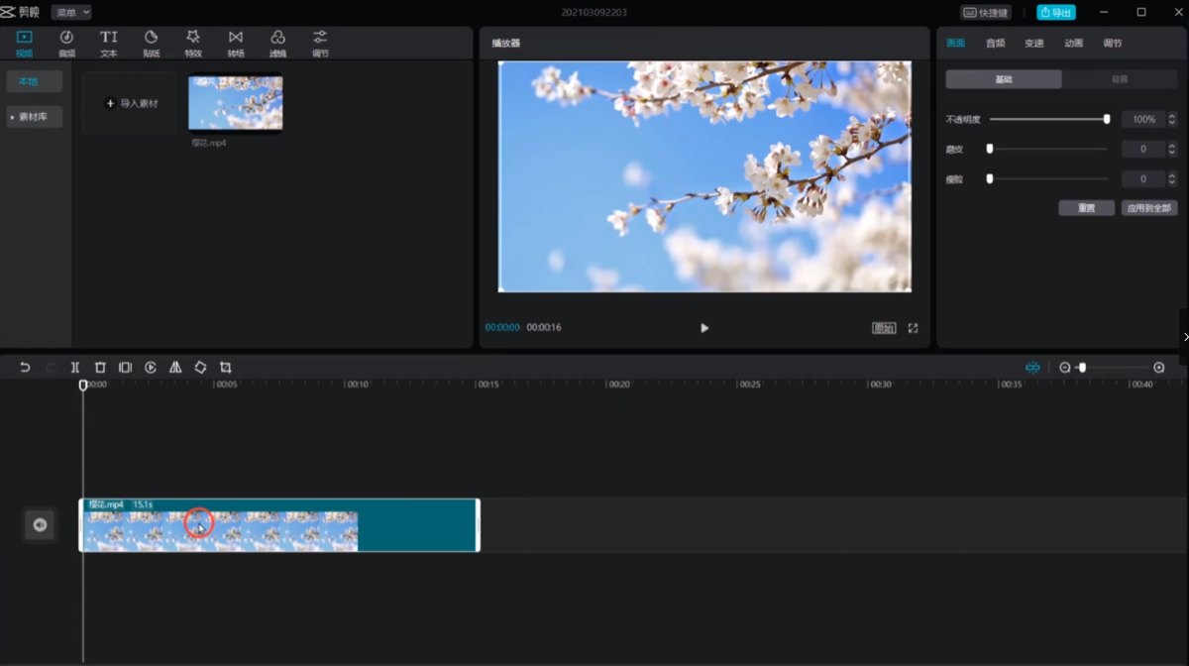Click the 应用到全部 apply-to-all button
This screenshot has width=1189, height=666.
tap(1149, 209)
